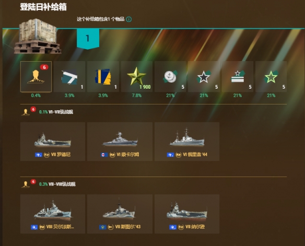305x246 pixels.
Task: Click the blue-yellow camouflage reward icon
Action: click(103, 77)
